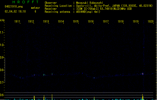The height and width of the screenshot is (100, 157).
Task: Select receiver text ICOM IC-706mkII
Action: (87, 9)
